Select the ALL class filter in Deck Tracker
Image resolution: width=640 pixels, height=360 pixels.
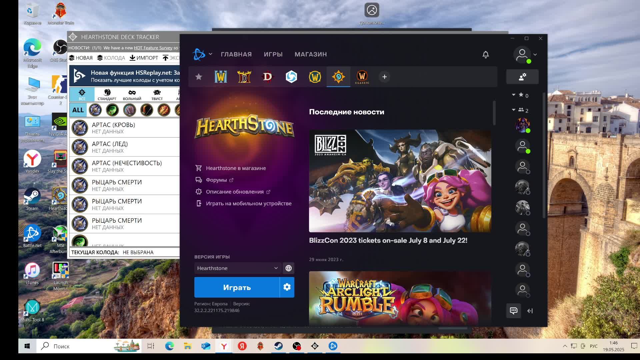[x=77, y=110]
